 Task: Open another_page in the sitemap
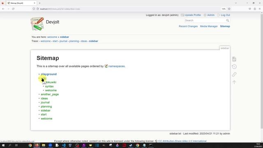pos(50,94)
